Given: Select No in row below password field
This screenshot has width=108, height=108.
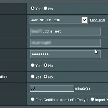Looking at the screenshot, I should coord(45,65).
